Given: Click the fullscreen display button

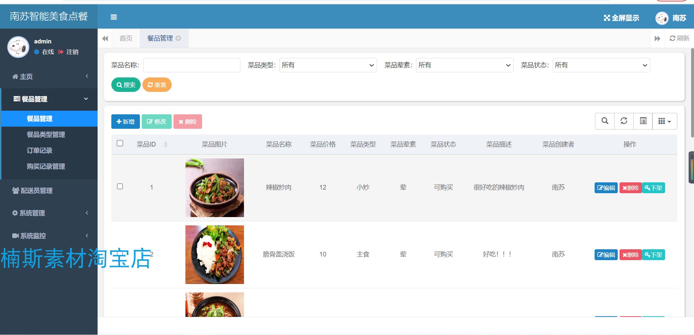Looking at the screenshot, I should tap(621, 18).
